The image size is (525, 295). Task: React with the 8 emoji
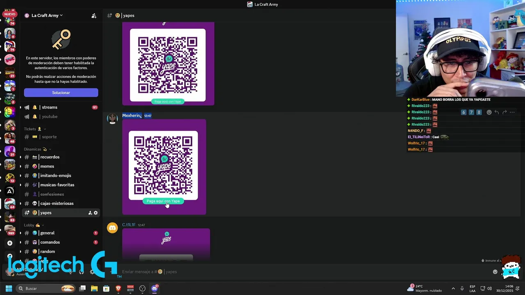tap(479, 112)
